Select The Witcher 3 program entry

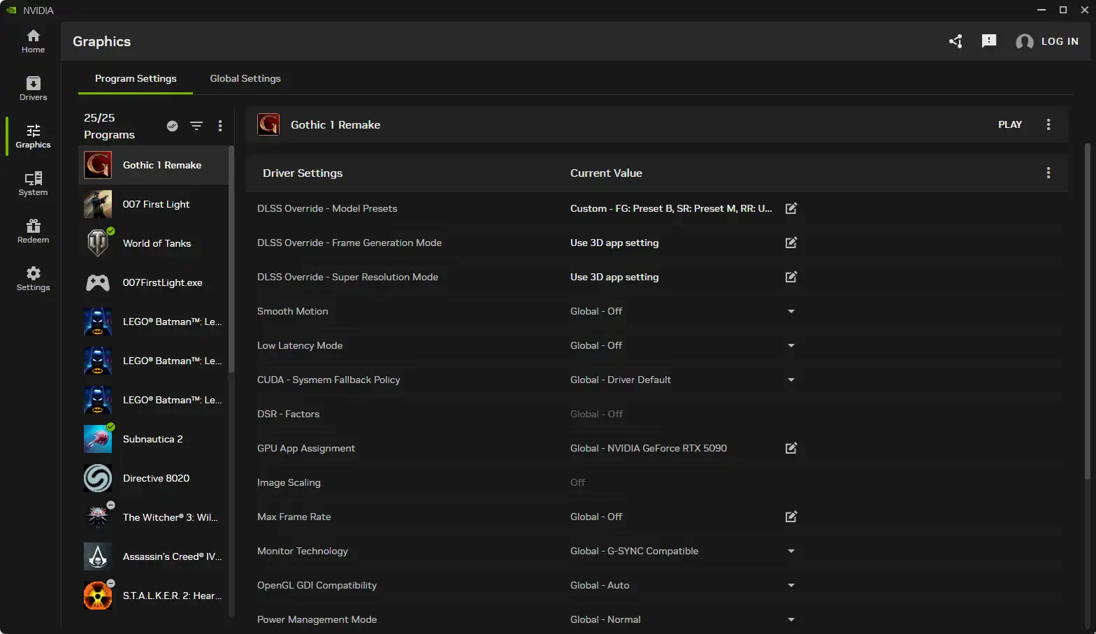(x=154, y=517)
